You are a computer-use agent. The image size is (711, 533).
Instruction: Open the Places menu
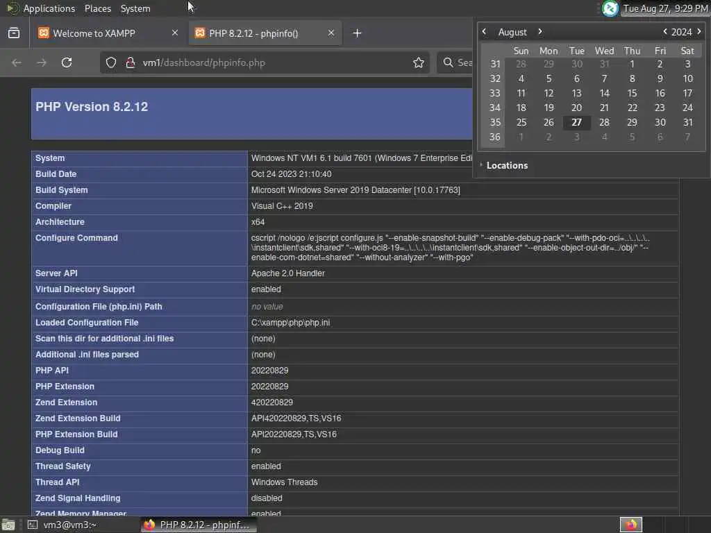click(98, 8)
